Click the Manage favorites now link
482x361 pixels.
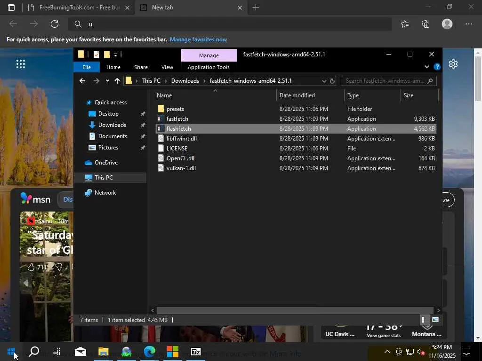pos(198,39)
